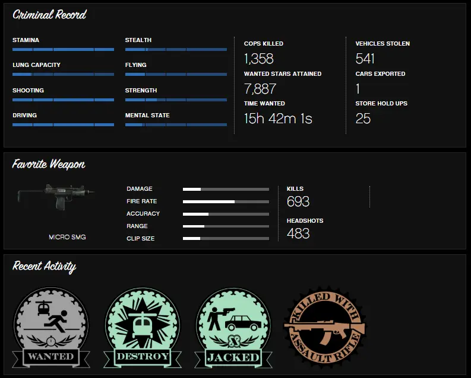471x378 pixels.
Task: Click the Stamina stat bar
Action: pyautogui.click(x=63, y=49)
